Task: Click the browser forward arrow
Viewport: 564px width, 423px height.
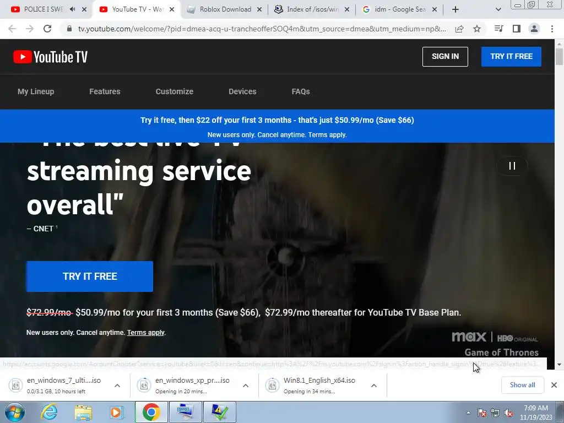Action: point(30,29)
